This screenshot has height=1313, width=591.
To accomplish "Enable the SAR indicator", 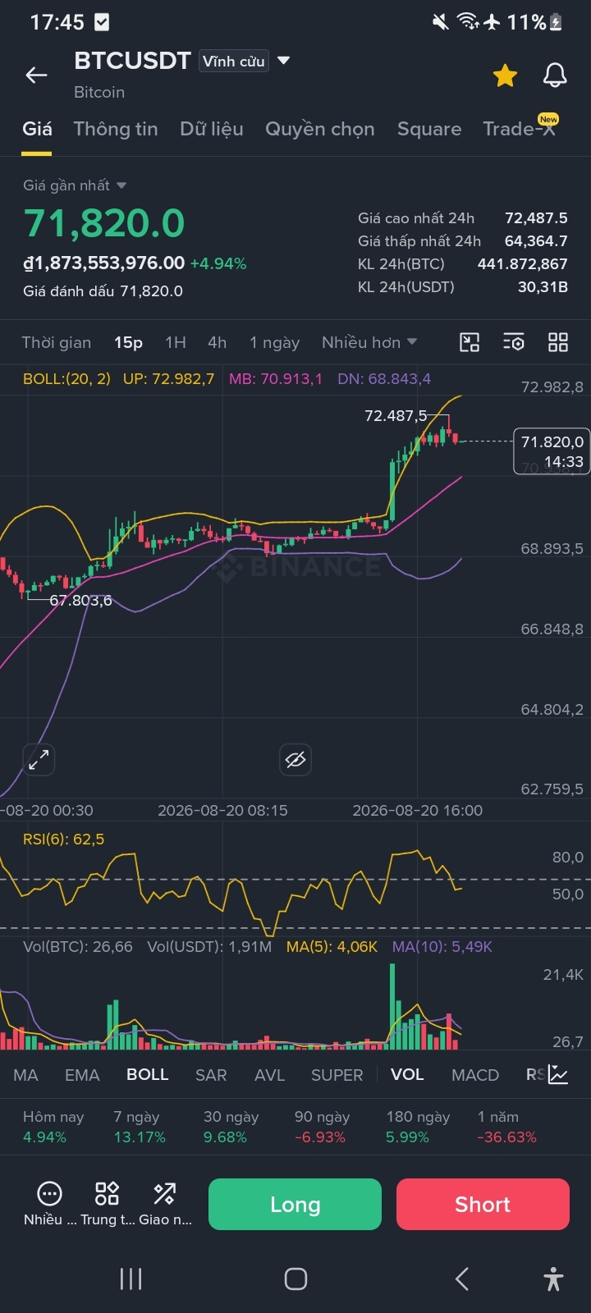I will pyautogui.click(x=211, y=1075).
